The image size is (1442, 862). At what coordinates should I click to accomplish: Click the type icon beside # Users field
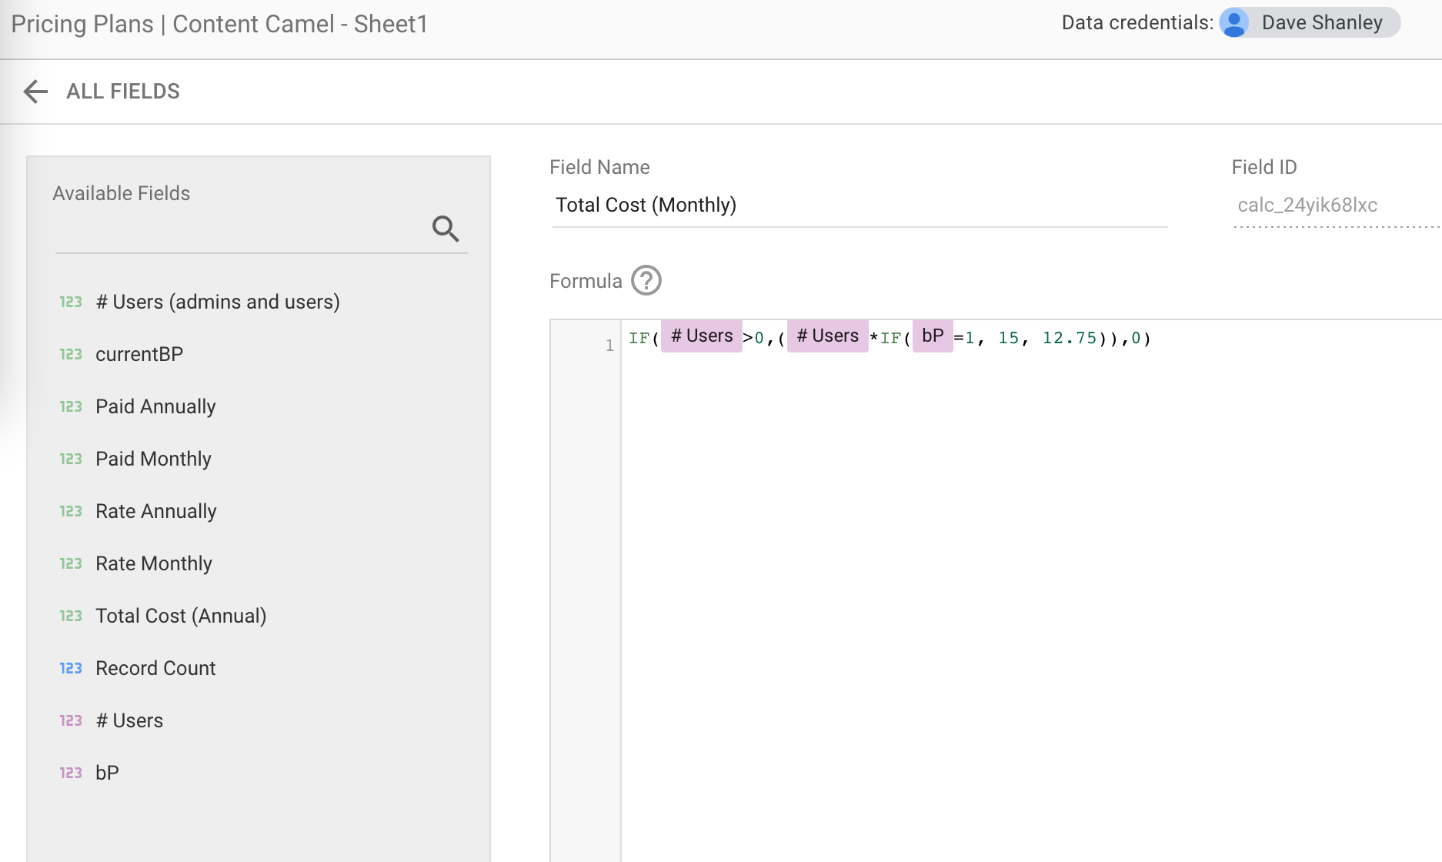(x=71, y=721)
